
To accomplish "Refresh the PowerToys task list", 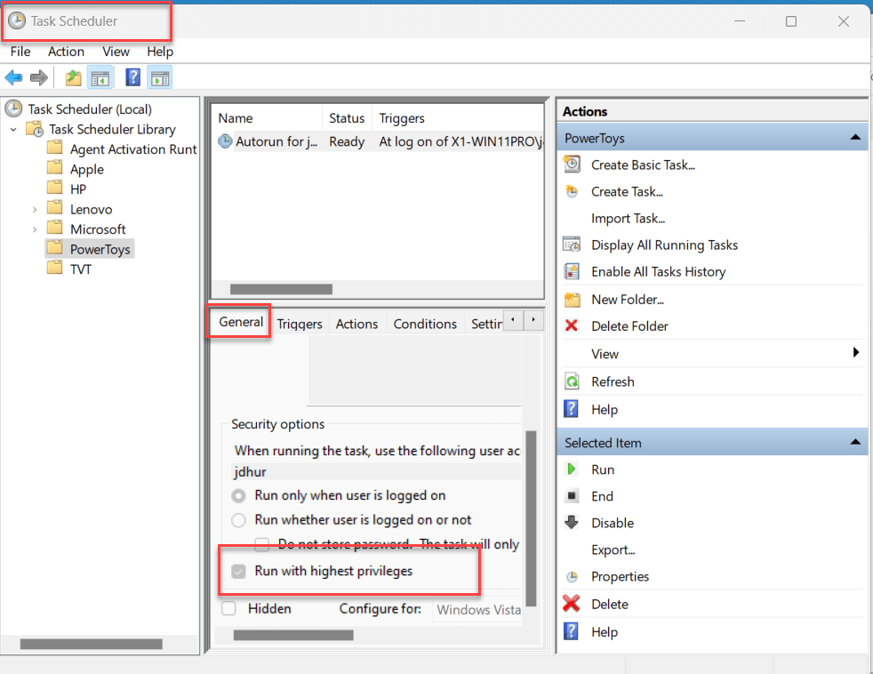I will (612, 381).
